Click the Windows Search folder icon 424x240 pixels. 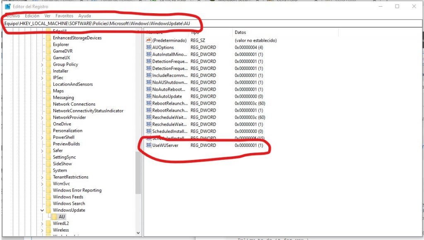click(48, 204)
